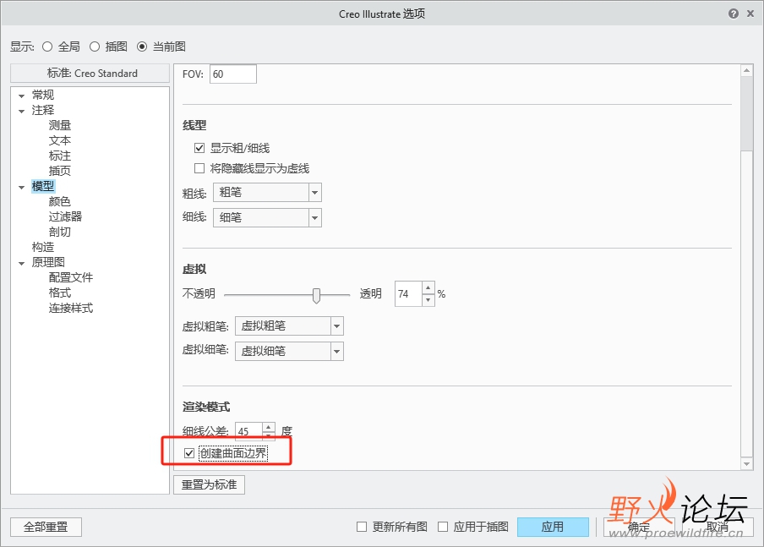Click the 取消 button

pyautogui.click(x=718, y=527)
